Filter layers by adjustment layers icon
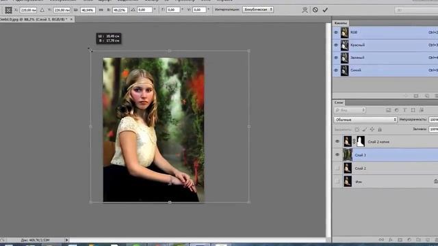This screenshot has width=438, height=246. (x=396, y=110)
